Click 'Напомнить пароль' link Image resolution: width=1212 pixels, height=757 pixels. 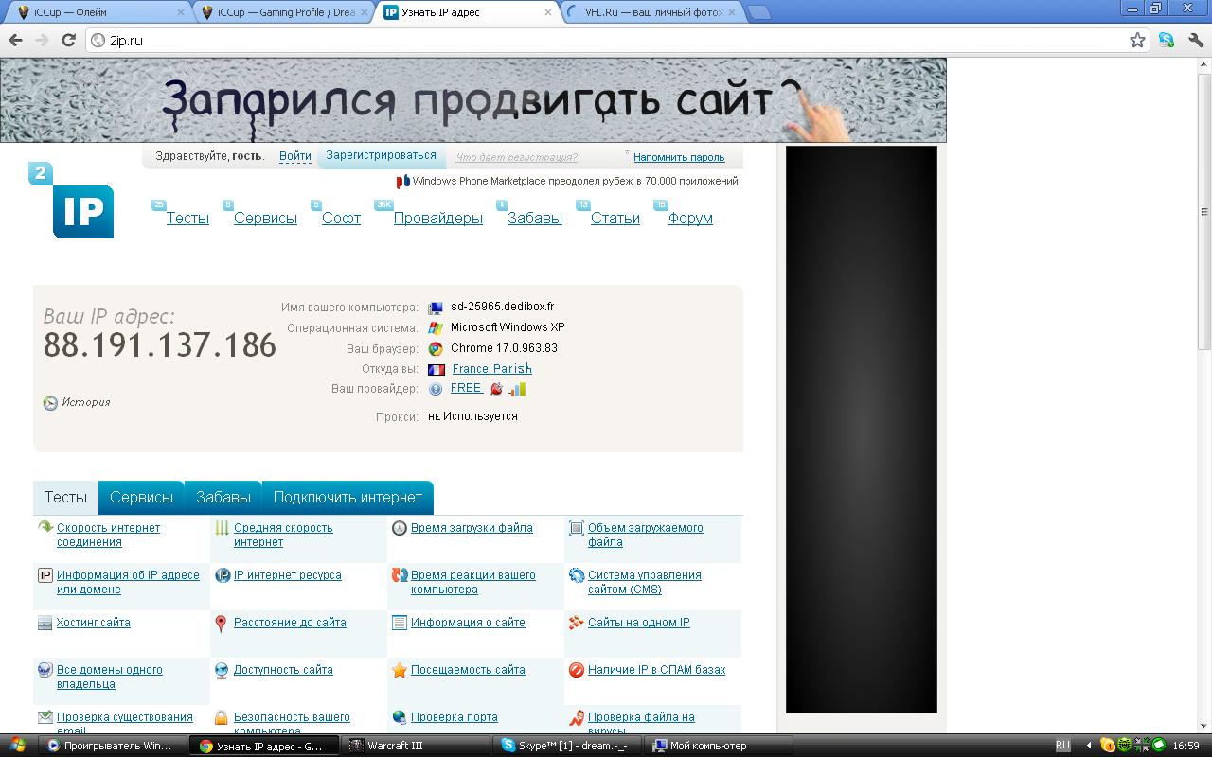click(x=679, y=157)
